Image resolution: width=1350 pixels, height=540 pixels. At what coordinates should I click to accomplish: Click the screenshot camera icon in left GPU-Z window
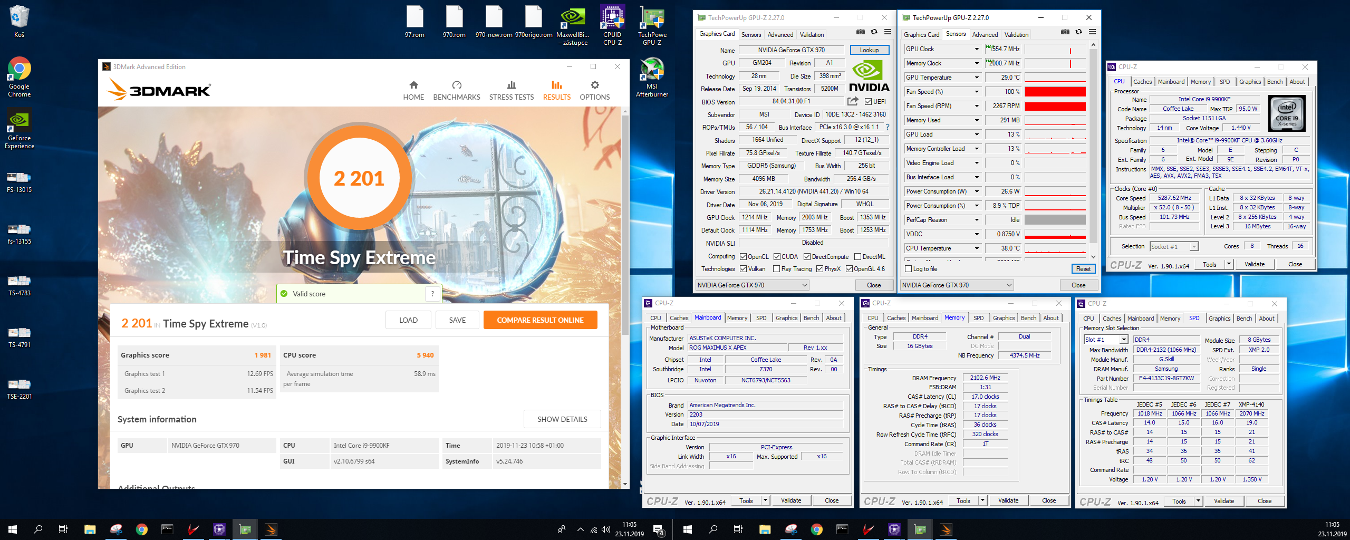click(861, 32)
